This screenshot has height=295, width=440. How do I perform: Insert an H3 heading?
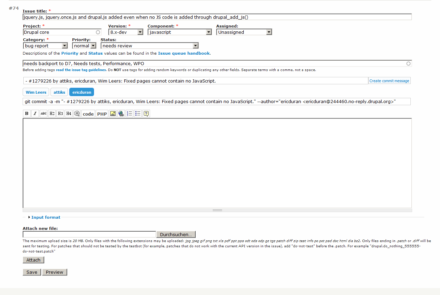coord(60,114)
